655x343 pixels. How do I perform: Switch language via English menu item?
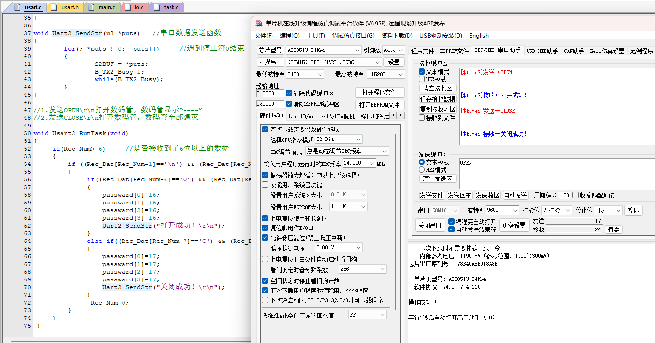(479, 36)
